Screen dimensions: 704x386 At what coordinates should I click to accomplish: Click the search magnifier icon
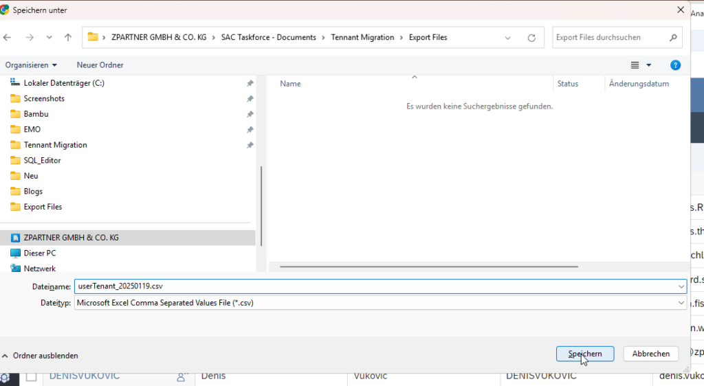point(673,37)
